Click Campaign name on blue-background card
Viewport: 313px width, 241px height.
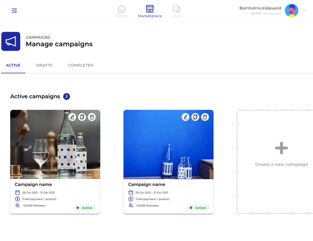[x=146, y=185]
